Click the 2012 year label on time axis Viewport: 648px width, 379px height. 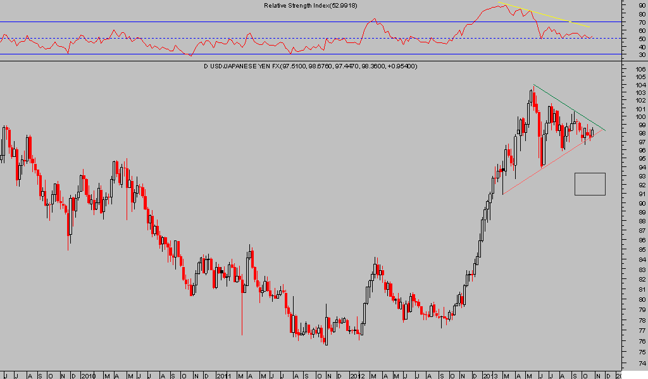click(357, 375)
